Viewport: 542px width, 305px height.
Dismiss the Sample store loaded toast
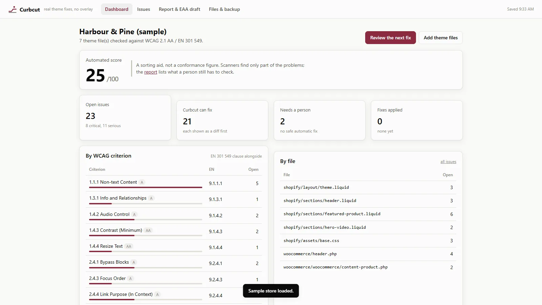[271, 291]
